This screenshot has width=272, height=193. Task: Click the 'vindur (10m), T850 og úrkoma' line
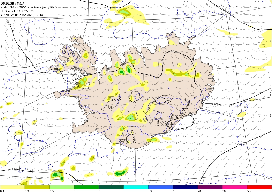29,7
